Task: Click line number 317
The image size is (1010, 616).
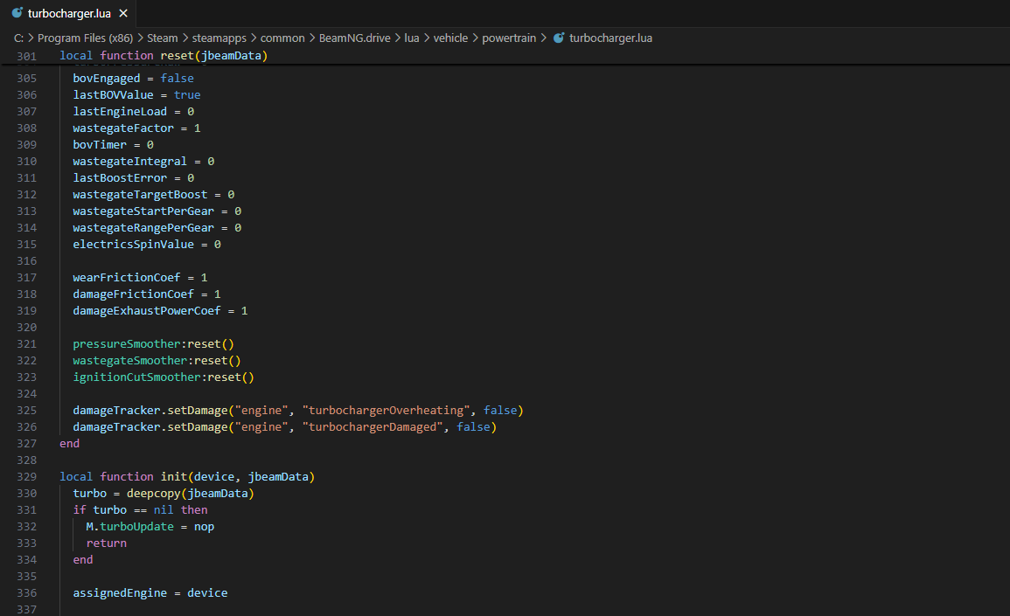Action: [27, 278]
